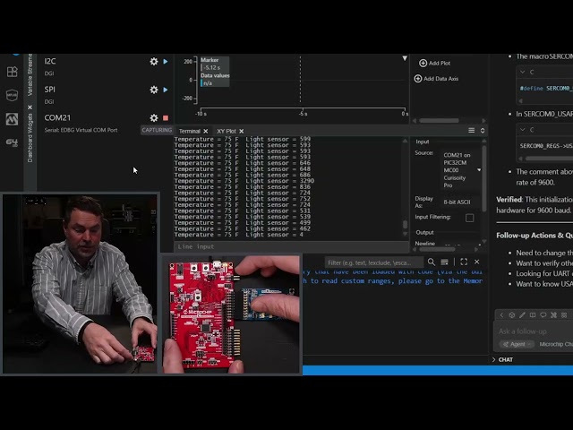
Task: Toggle the terminal panel expand/collapse arrows
Action: point(483,131)
